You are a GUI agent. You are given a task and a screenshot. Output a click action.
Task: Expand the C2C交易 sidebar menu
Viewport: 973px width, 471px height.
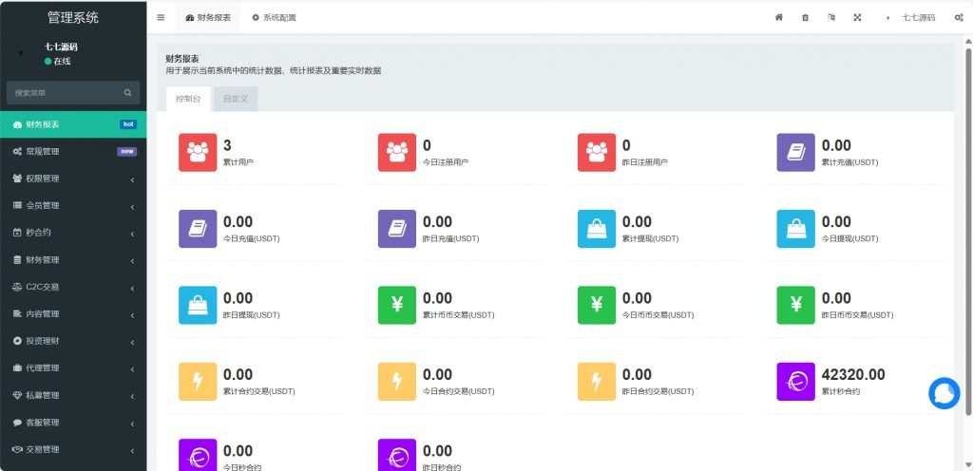(73, 287)
